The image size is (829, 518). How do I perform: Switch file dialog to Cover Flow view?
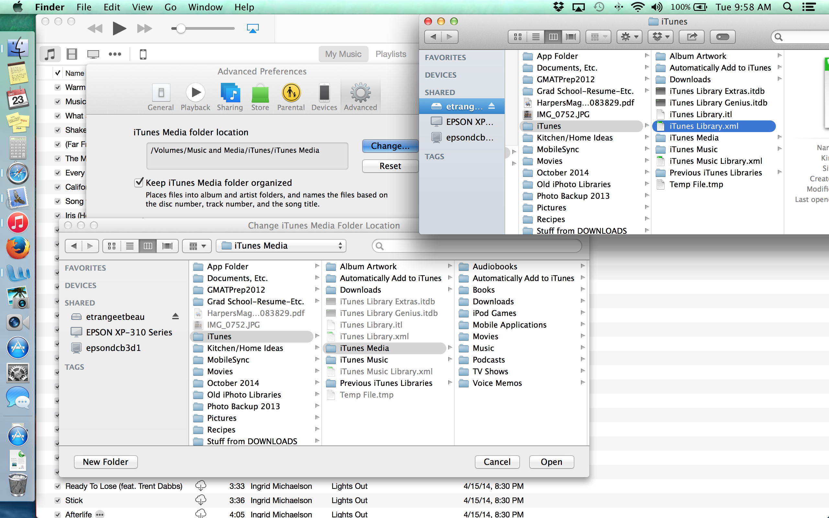(167, 246)
